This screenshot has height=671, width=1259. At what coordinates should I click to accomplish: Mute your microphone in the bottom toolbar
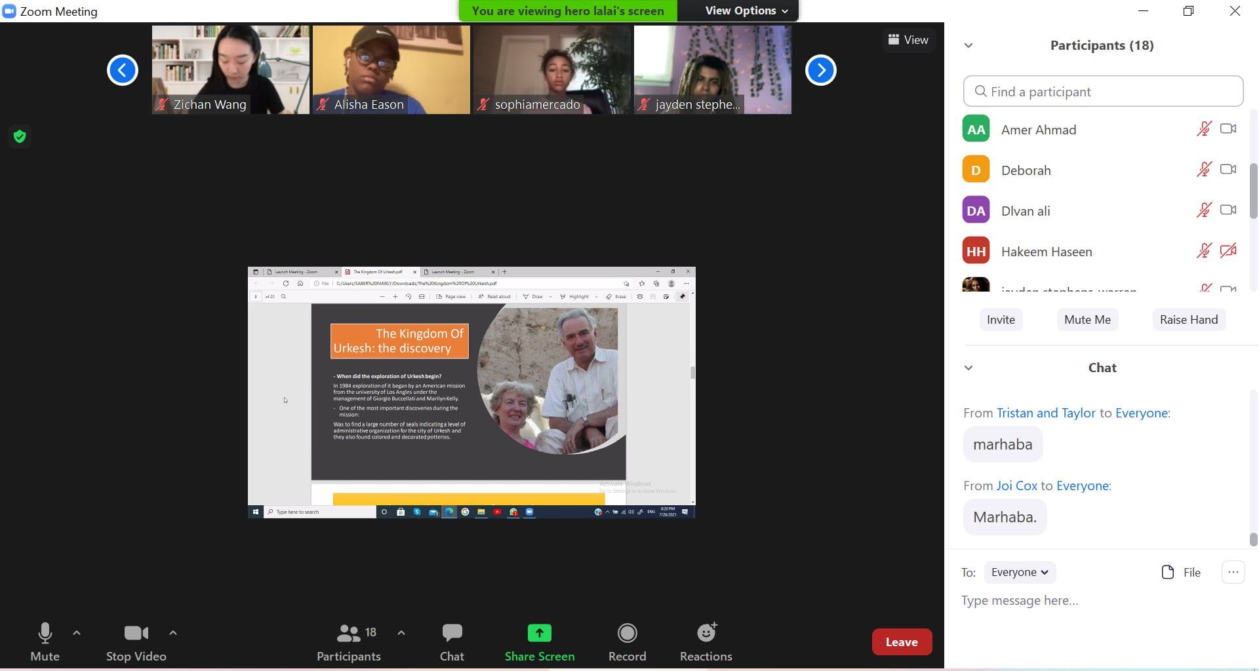point(45,642)
